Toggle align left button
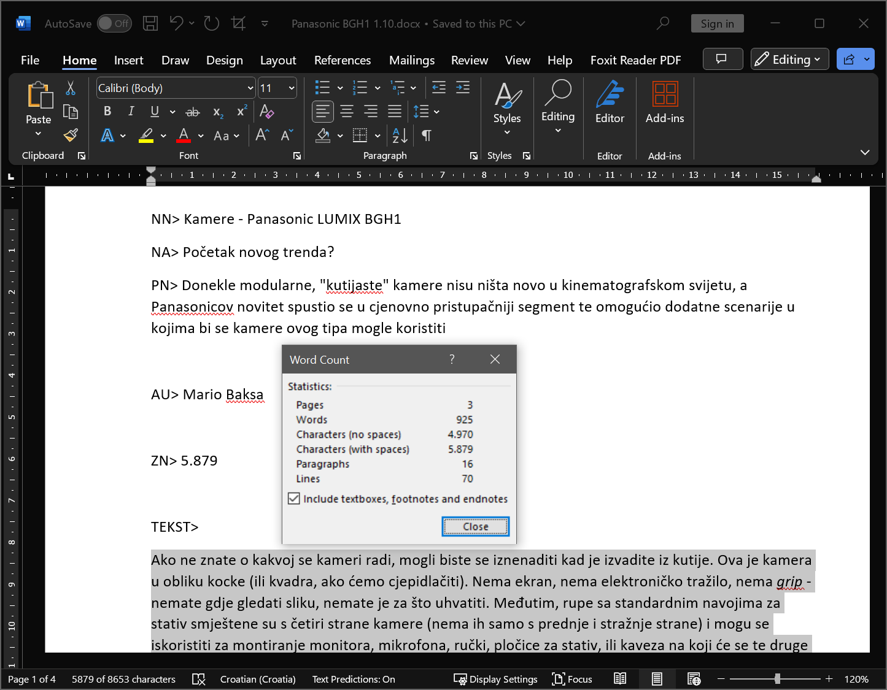 [323, 111]
